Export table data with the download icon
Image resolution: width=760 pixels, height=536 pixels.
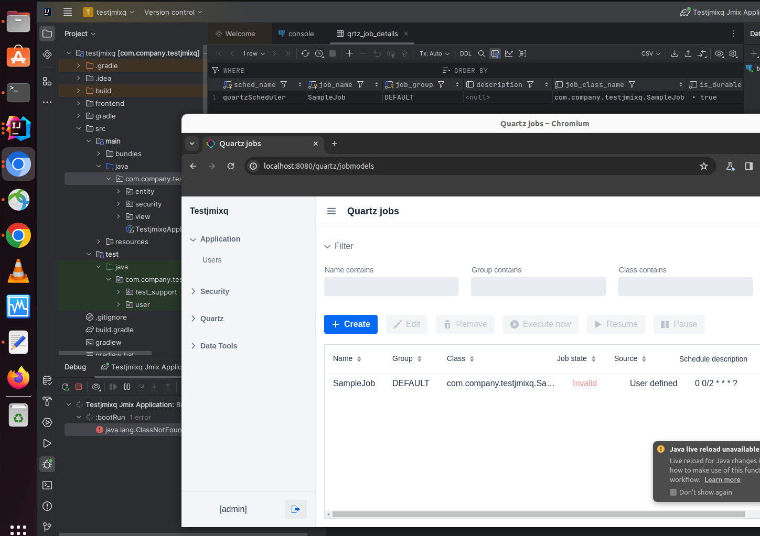coord(675,53)
